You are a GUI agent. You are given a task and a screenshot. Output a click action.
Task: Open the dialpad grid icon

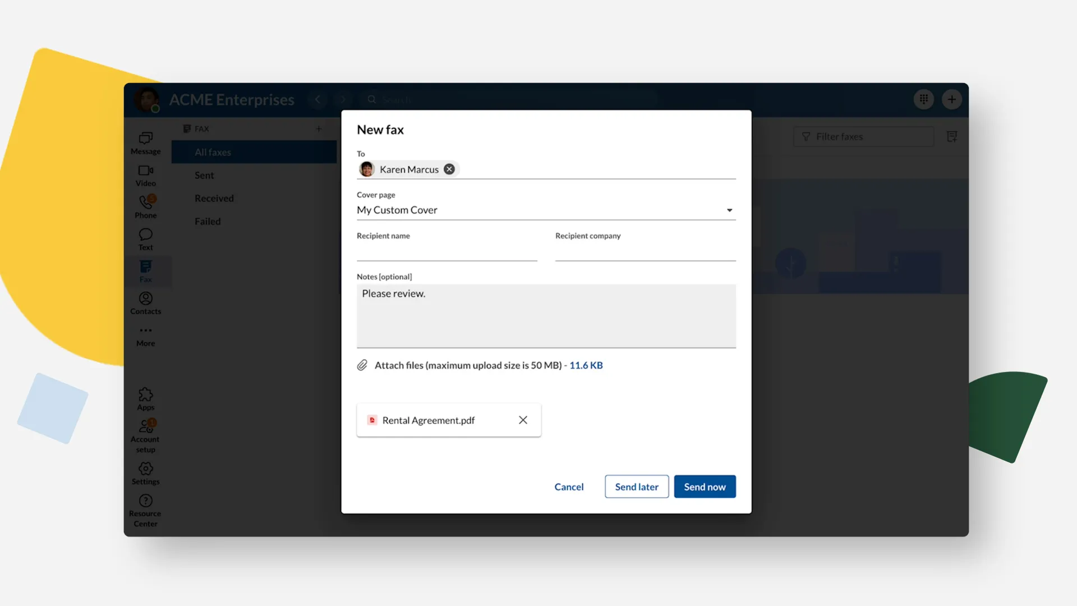(923, 99)
